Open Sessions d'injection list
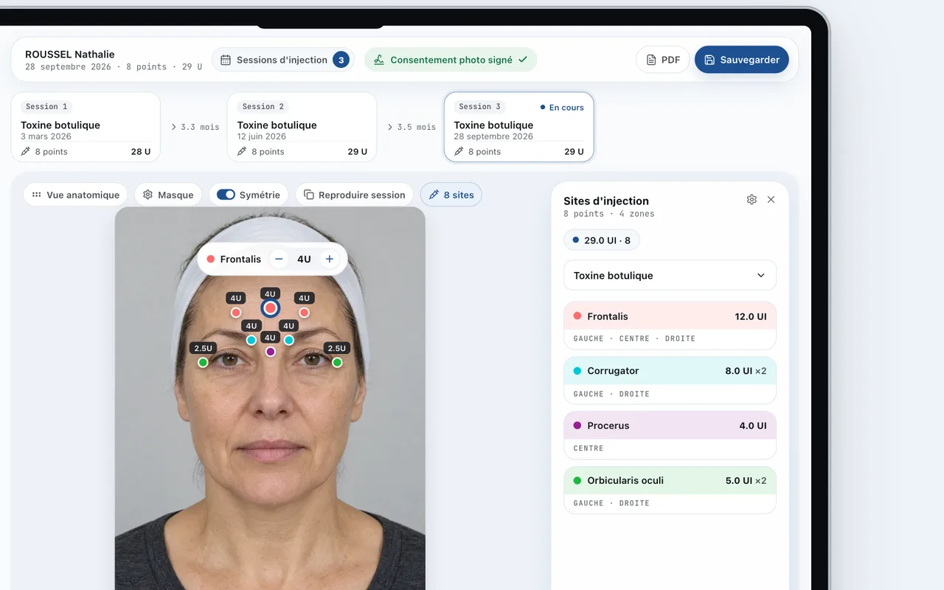The width and height of the screenshot is (944, 590). pyautogui.click(x=283, y=60)
